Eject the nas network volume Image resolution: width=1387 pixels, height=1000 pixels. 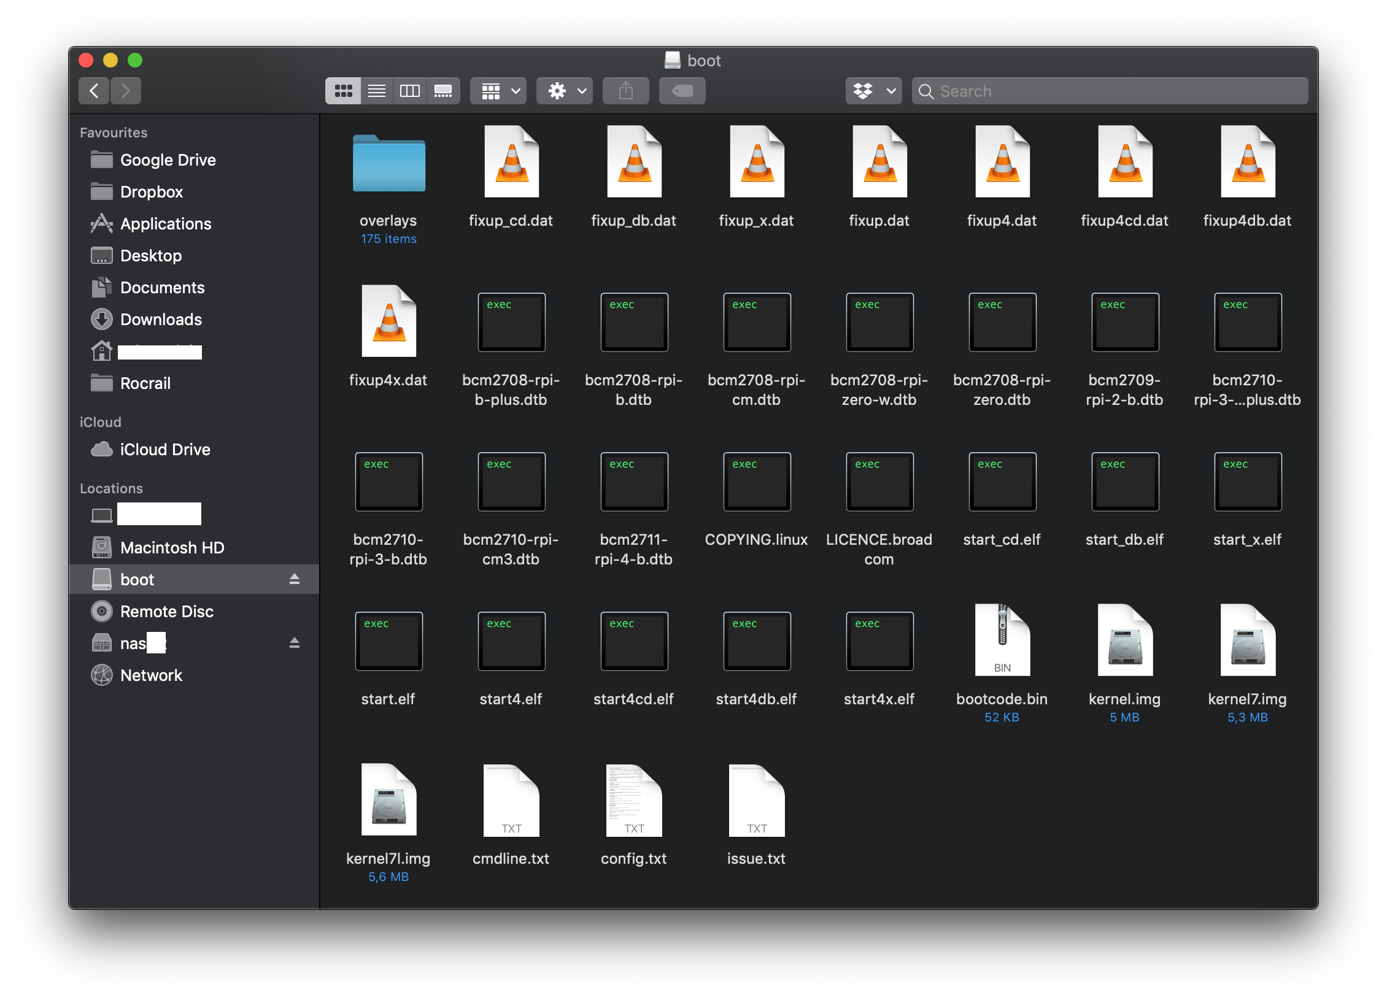coord(295,643)
